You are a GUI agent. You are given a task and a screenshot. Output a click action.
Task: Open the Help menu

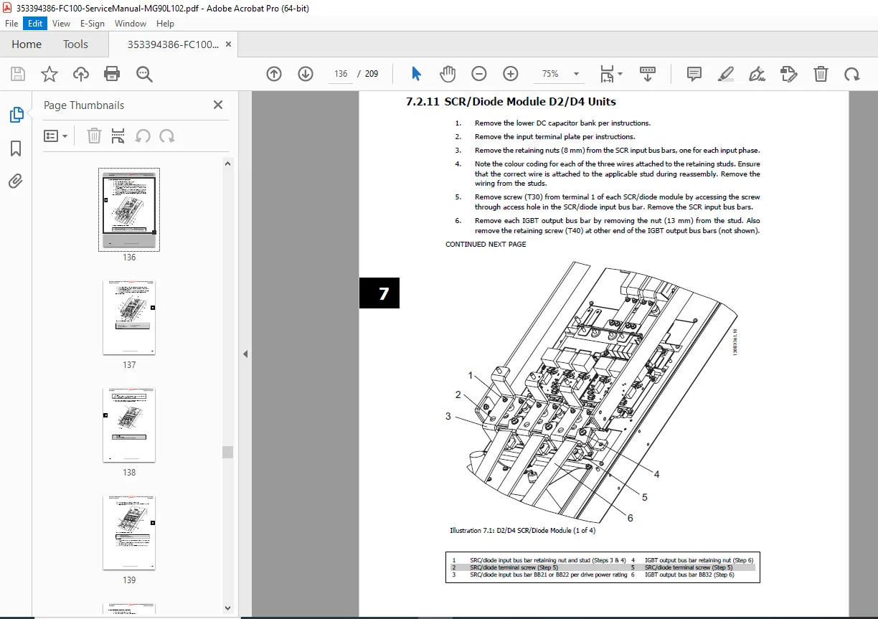(x=165, y=24)
